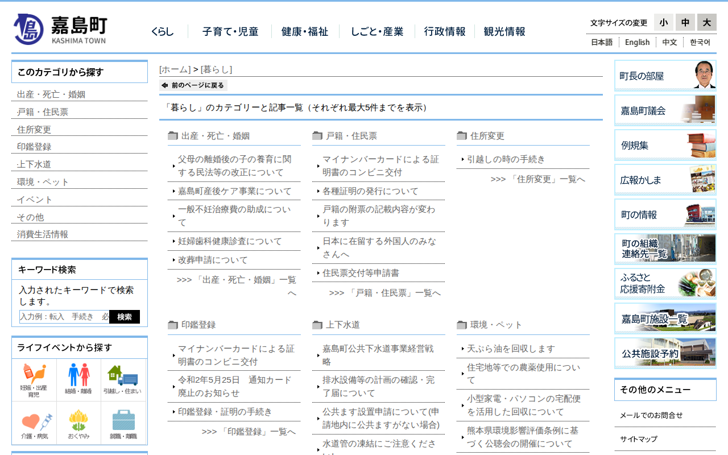Open 公共施設予約 banner

click(665, 353)
